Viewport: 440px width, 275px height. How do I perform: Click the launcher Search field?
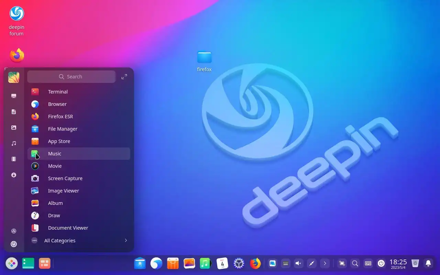pyautogui.click(x=71, y=77)
